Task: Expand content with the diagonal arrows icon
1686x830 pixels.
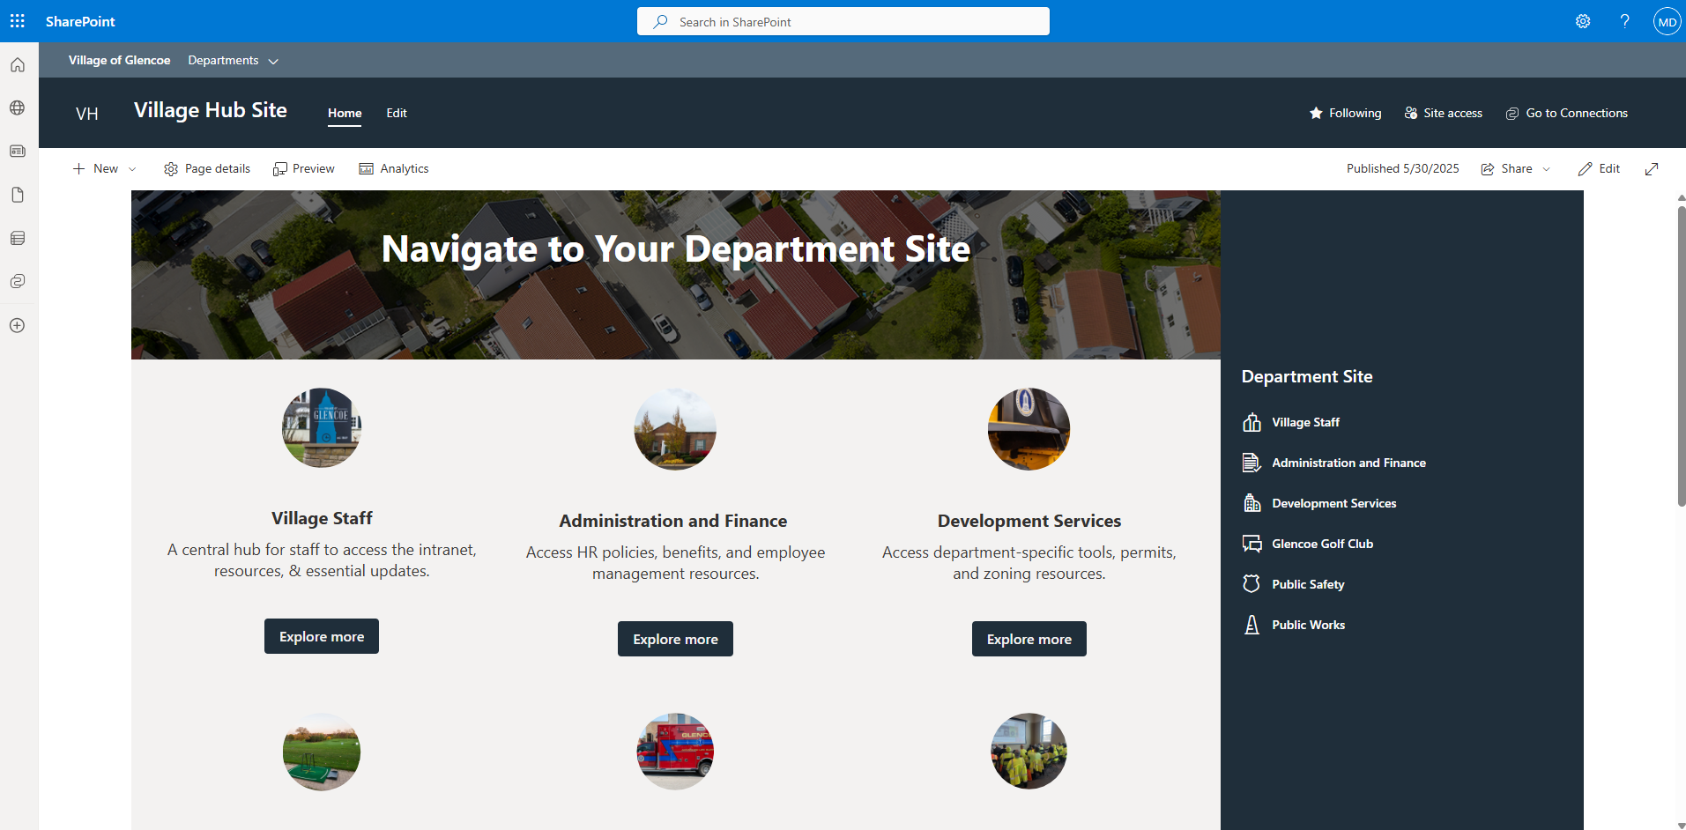Action: point(1652,169)
